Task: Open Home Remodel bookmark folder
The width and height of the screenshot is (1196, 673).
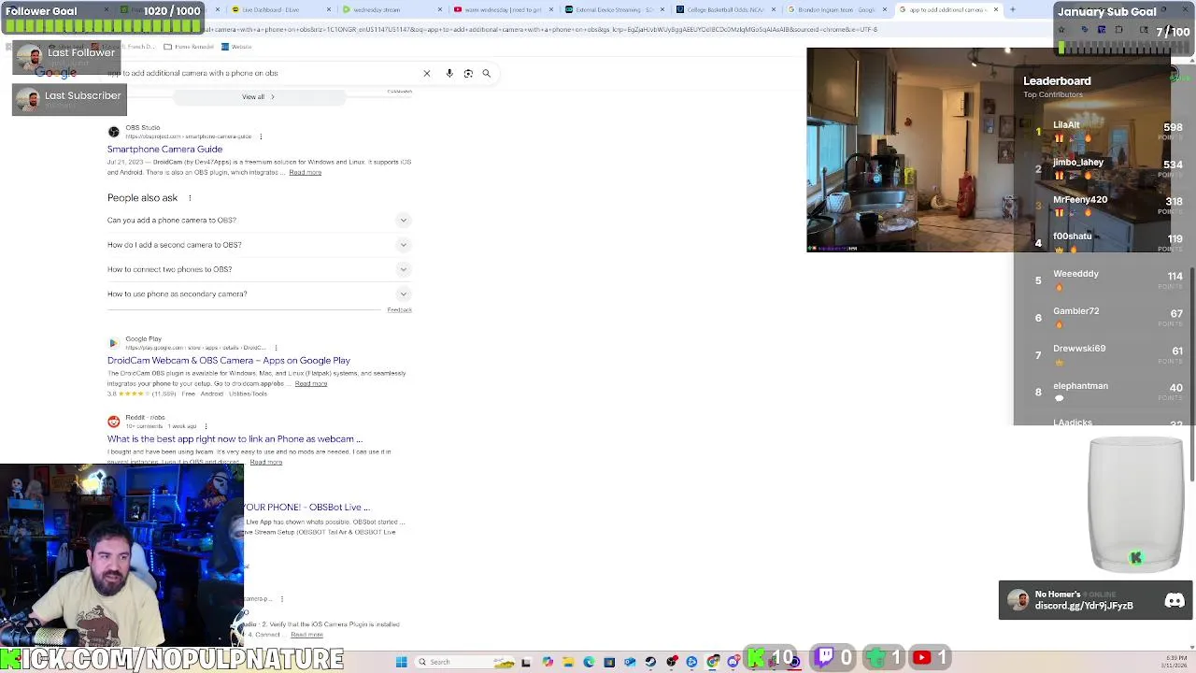Action: (189, 47)
